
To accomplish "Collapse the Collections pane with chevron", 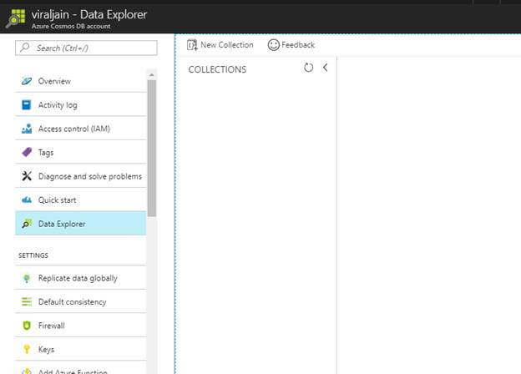I will 326,68.
